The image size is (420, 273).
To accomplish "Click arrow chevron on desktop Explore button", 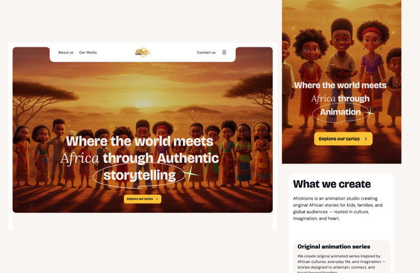I will [x=157, y=199].
